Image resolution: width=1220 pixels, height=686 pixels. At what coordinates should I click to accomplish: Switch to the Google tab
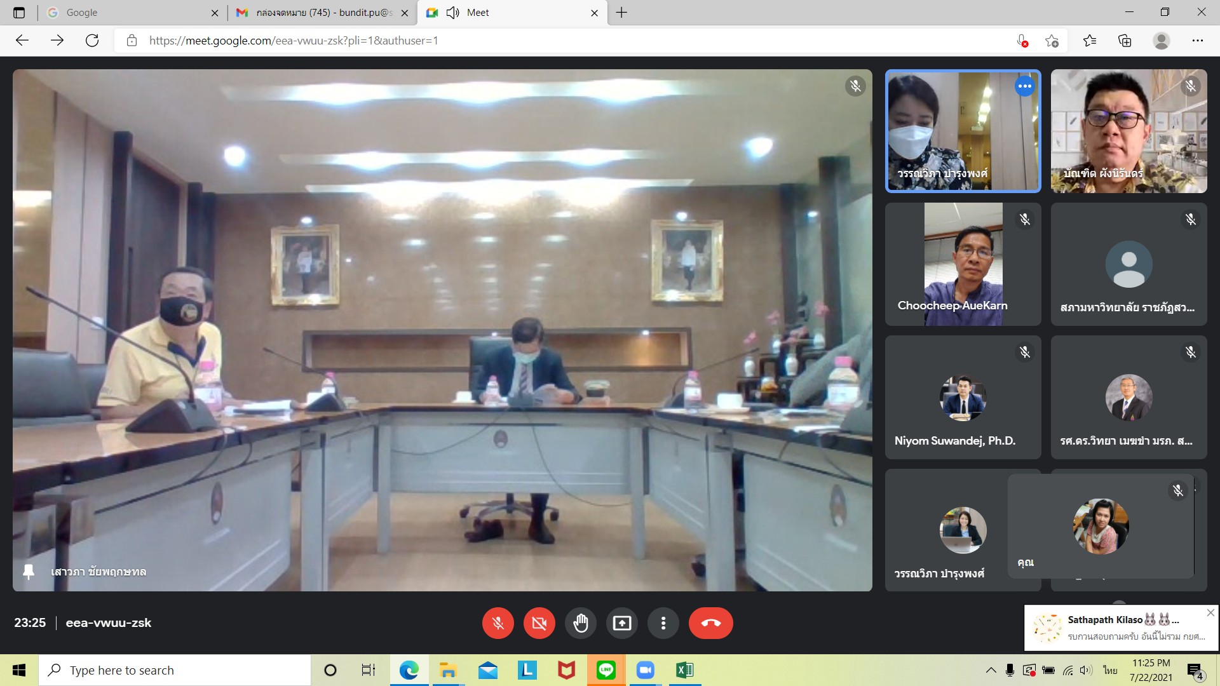click(x=127, y=13)
